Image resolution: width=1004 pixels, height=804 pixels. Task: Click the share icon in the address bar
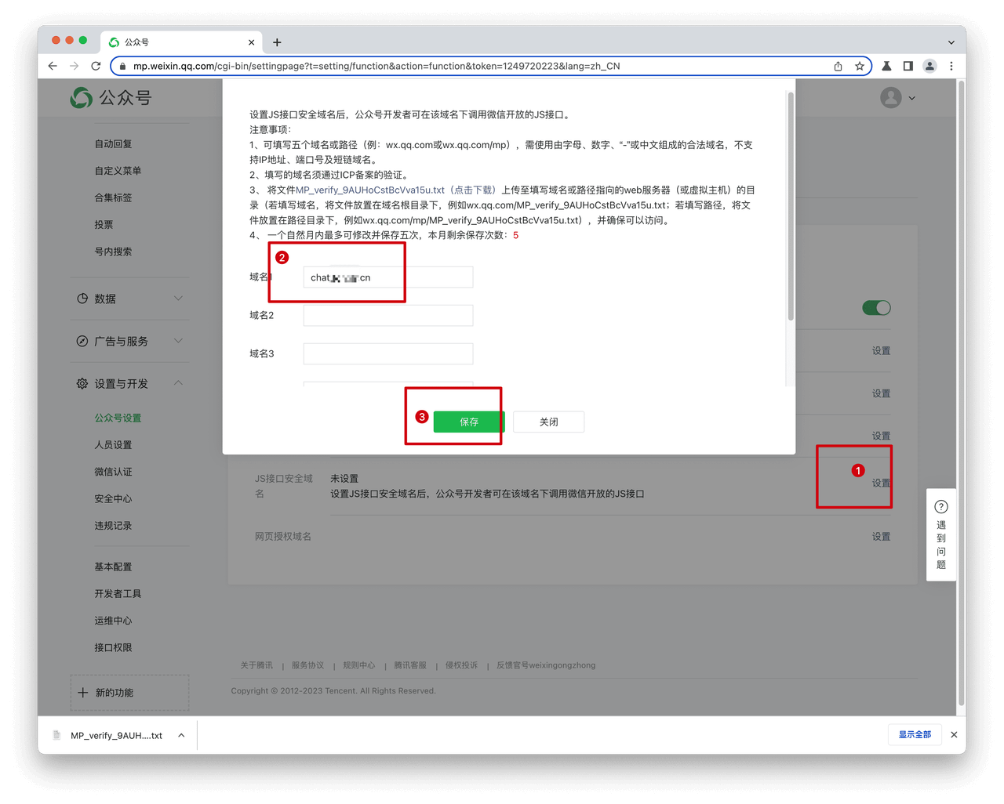[x=837, y=66]
